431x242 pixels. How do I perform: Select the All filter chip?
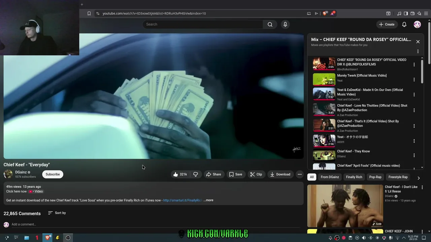point(312,177)
